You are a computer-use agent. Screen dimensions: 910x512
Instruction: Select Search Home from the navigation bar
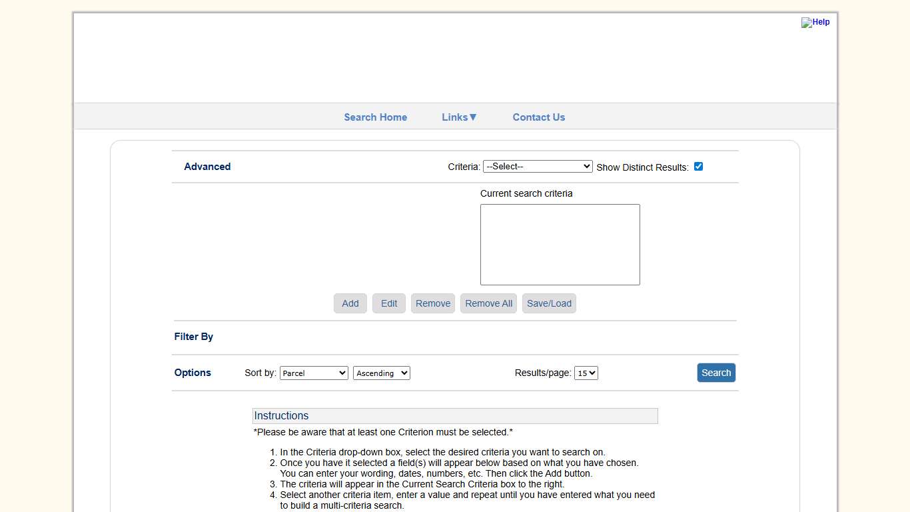click(375, 117)
